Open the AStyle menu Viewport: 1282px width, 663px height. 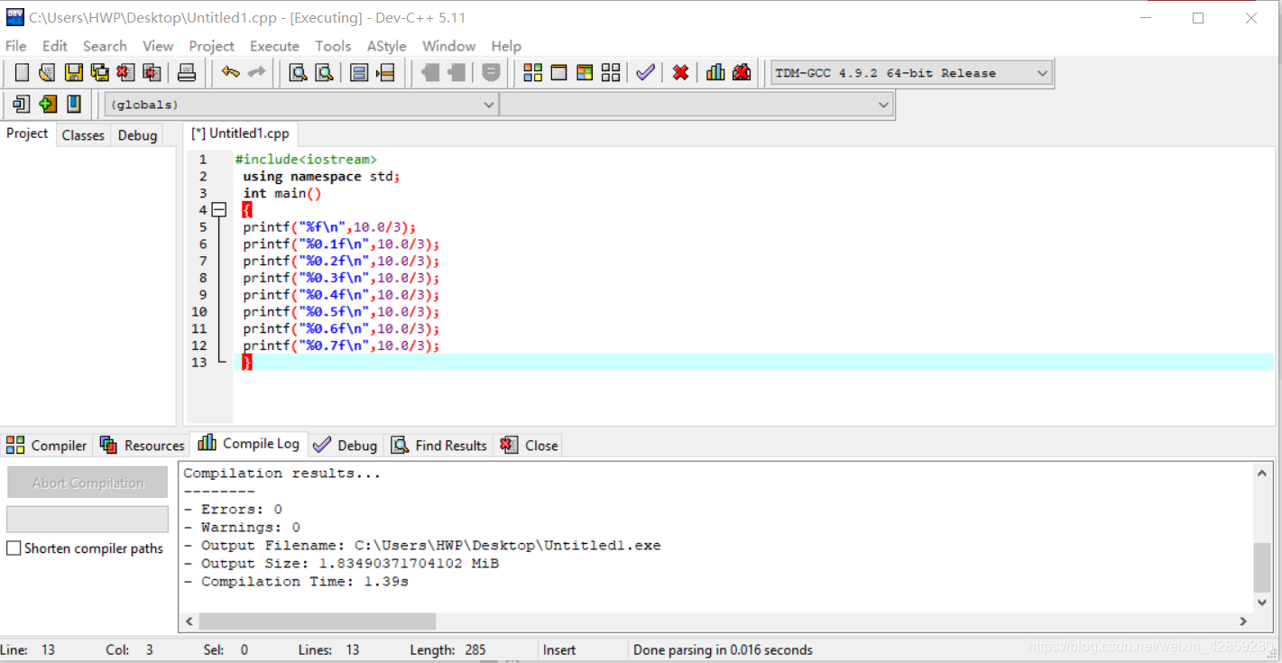tap(386, 46)
